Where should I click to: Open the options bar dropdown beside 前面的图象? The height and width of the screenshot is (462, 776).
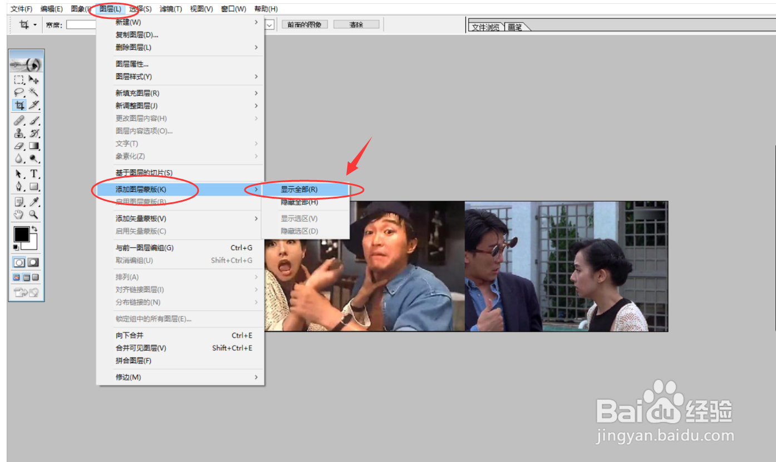pos(269,24)
